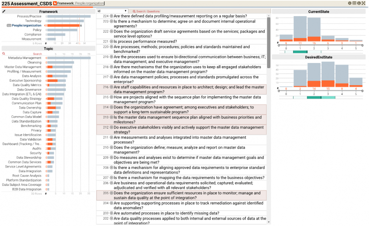Click the detail icon for question 224

pyautogui.click(x=111, y=16)
